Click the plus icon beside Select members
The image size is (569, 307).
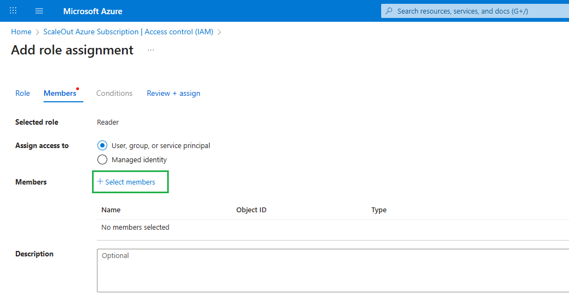pyautogui.click(x=100, y=181)
